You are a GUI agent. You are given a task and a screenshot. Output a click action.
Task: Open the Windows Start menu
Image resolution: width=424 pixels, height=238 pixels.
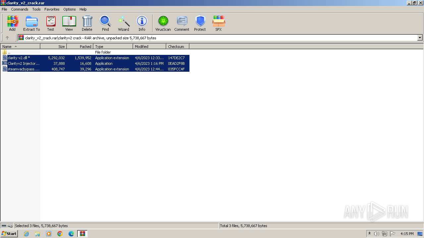9,234
